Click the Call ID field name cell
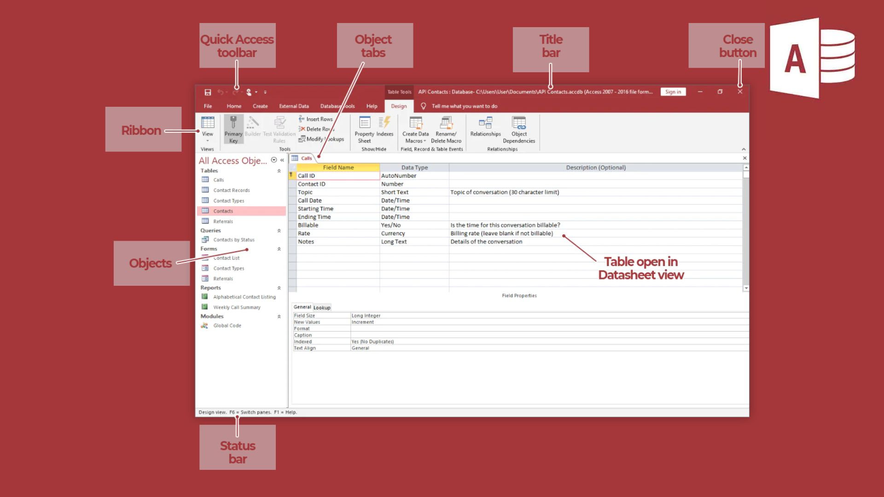 tap(338, 176)
